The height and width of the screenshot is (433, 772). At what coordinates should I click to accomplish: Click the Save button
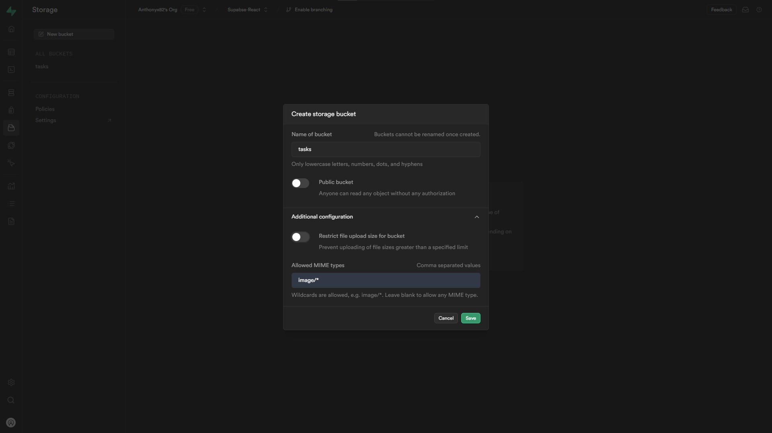pos(470,318)
